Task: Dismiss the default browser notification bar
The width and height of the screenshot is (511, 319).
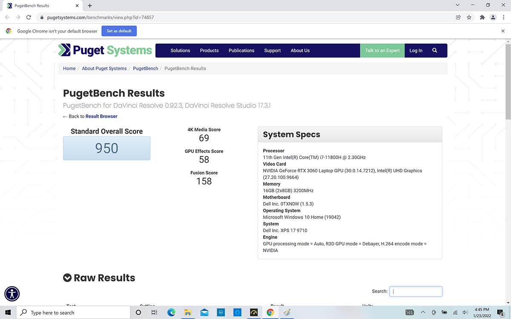Action: click(x=503, y=31)
